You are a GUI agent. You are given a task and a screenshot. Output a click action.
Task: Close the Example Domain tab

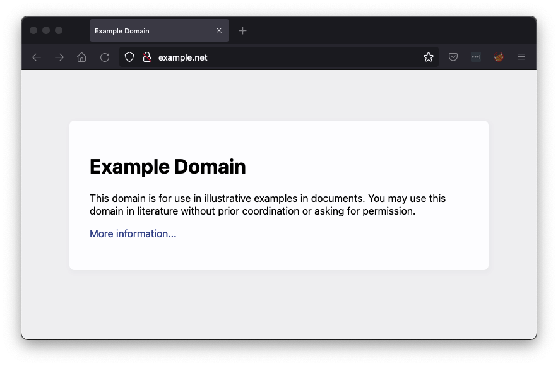219,30
